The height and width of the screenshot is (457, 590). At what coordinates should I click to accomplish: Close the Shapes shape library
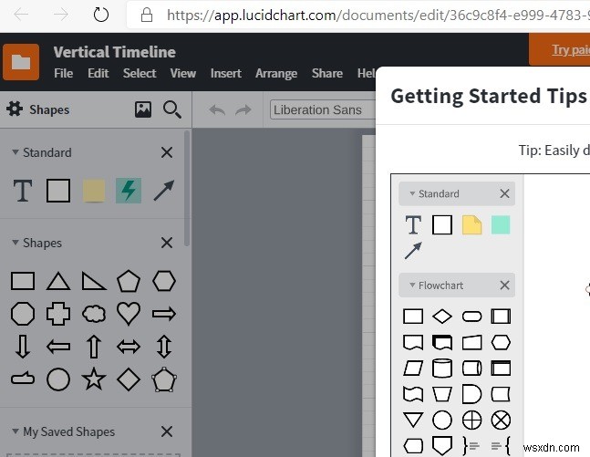pos(167,243)
